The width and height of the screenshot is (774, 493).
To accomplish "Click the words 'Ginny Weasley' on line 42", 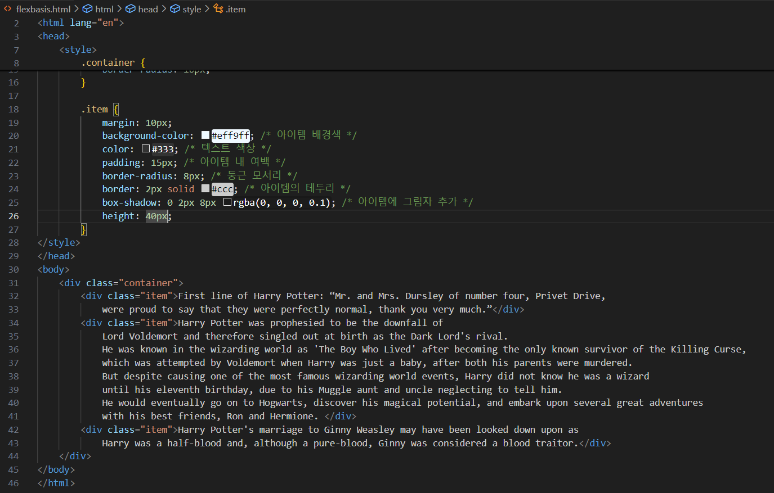I will click(360, 429).
